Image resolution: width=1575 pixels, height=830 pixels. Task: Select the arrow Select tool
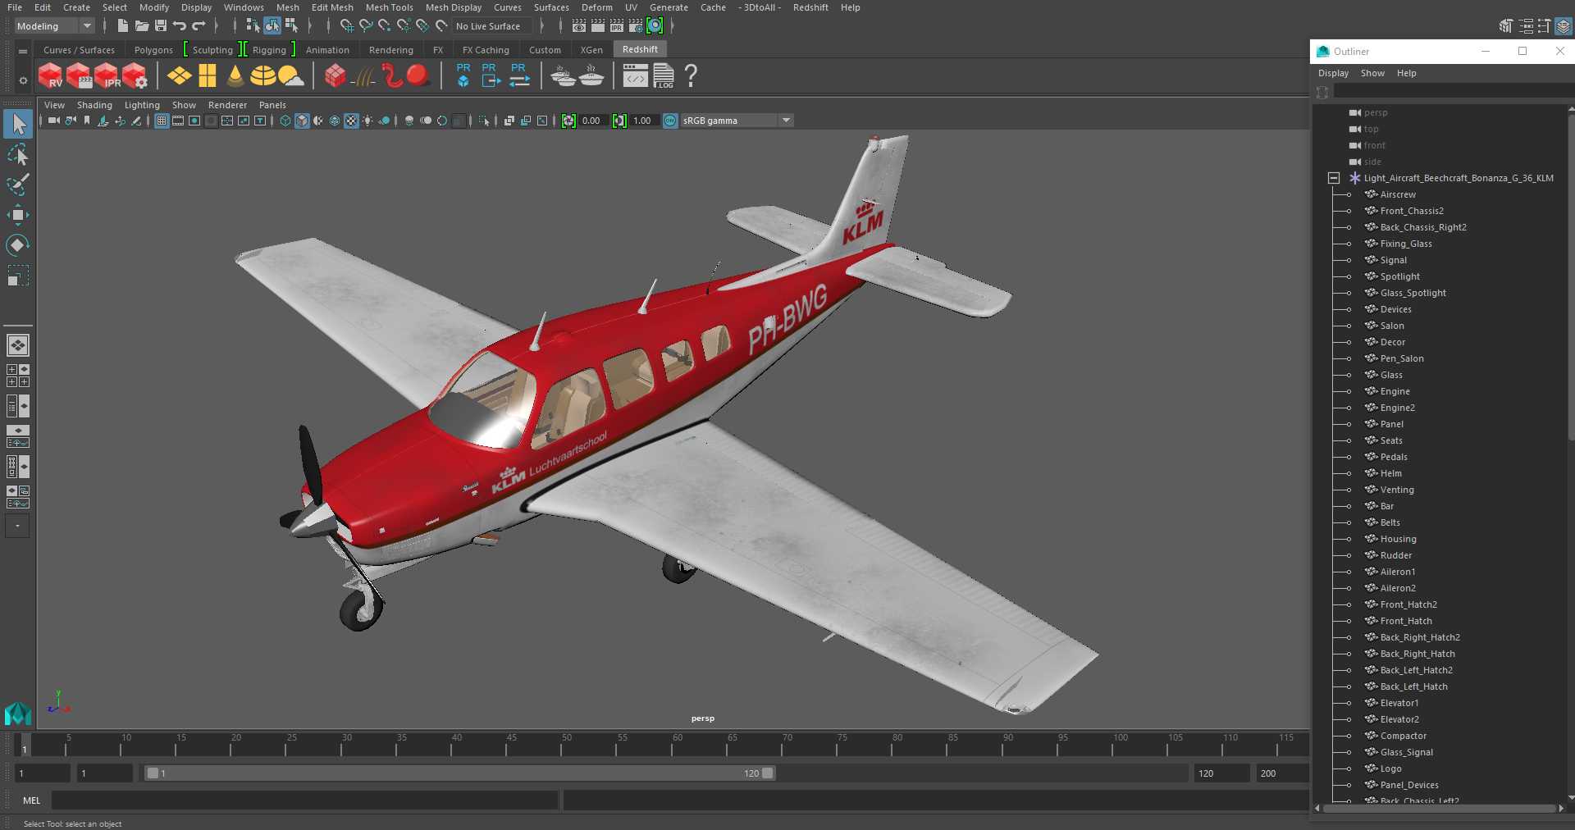pyautogui.click(x=18, y=124)
